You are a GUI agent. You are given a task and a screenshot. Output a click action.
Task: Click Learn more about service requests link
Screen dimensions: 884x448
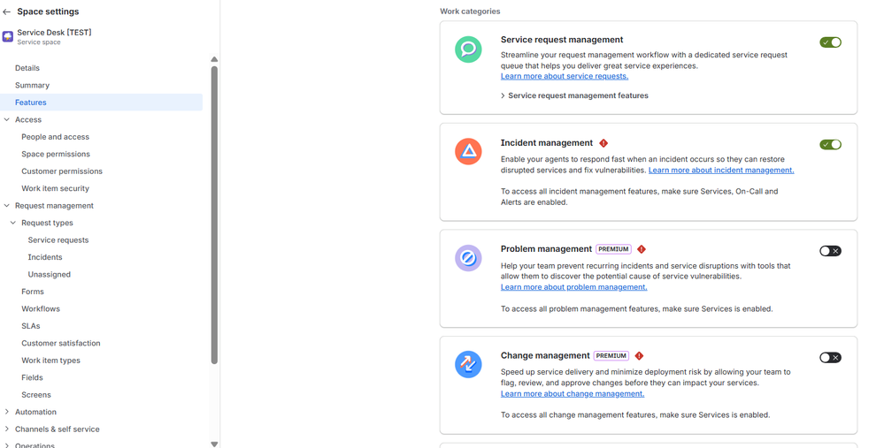pyautogui.click(x=565, y=76)
